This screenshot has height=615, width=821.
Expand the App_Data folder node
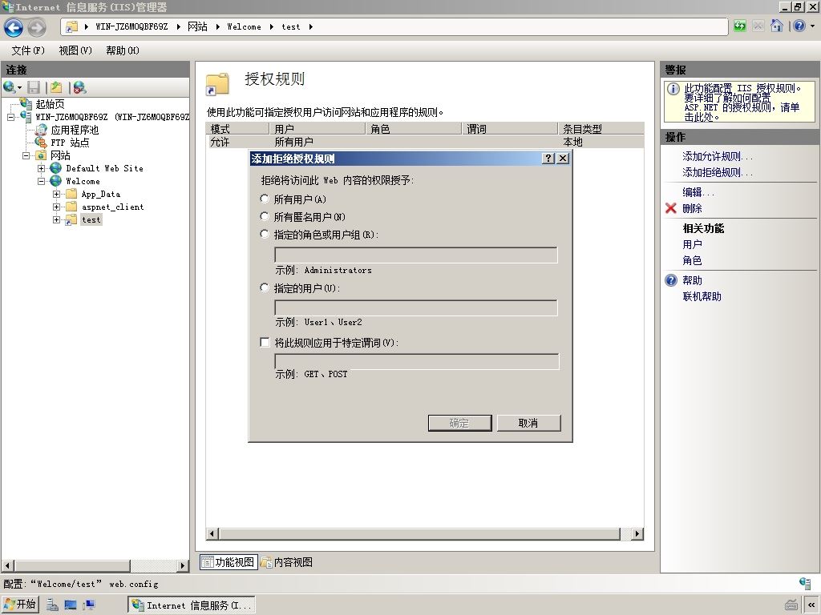click(56, 194)
